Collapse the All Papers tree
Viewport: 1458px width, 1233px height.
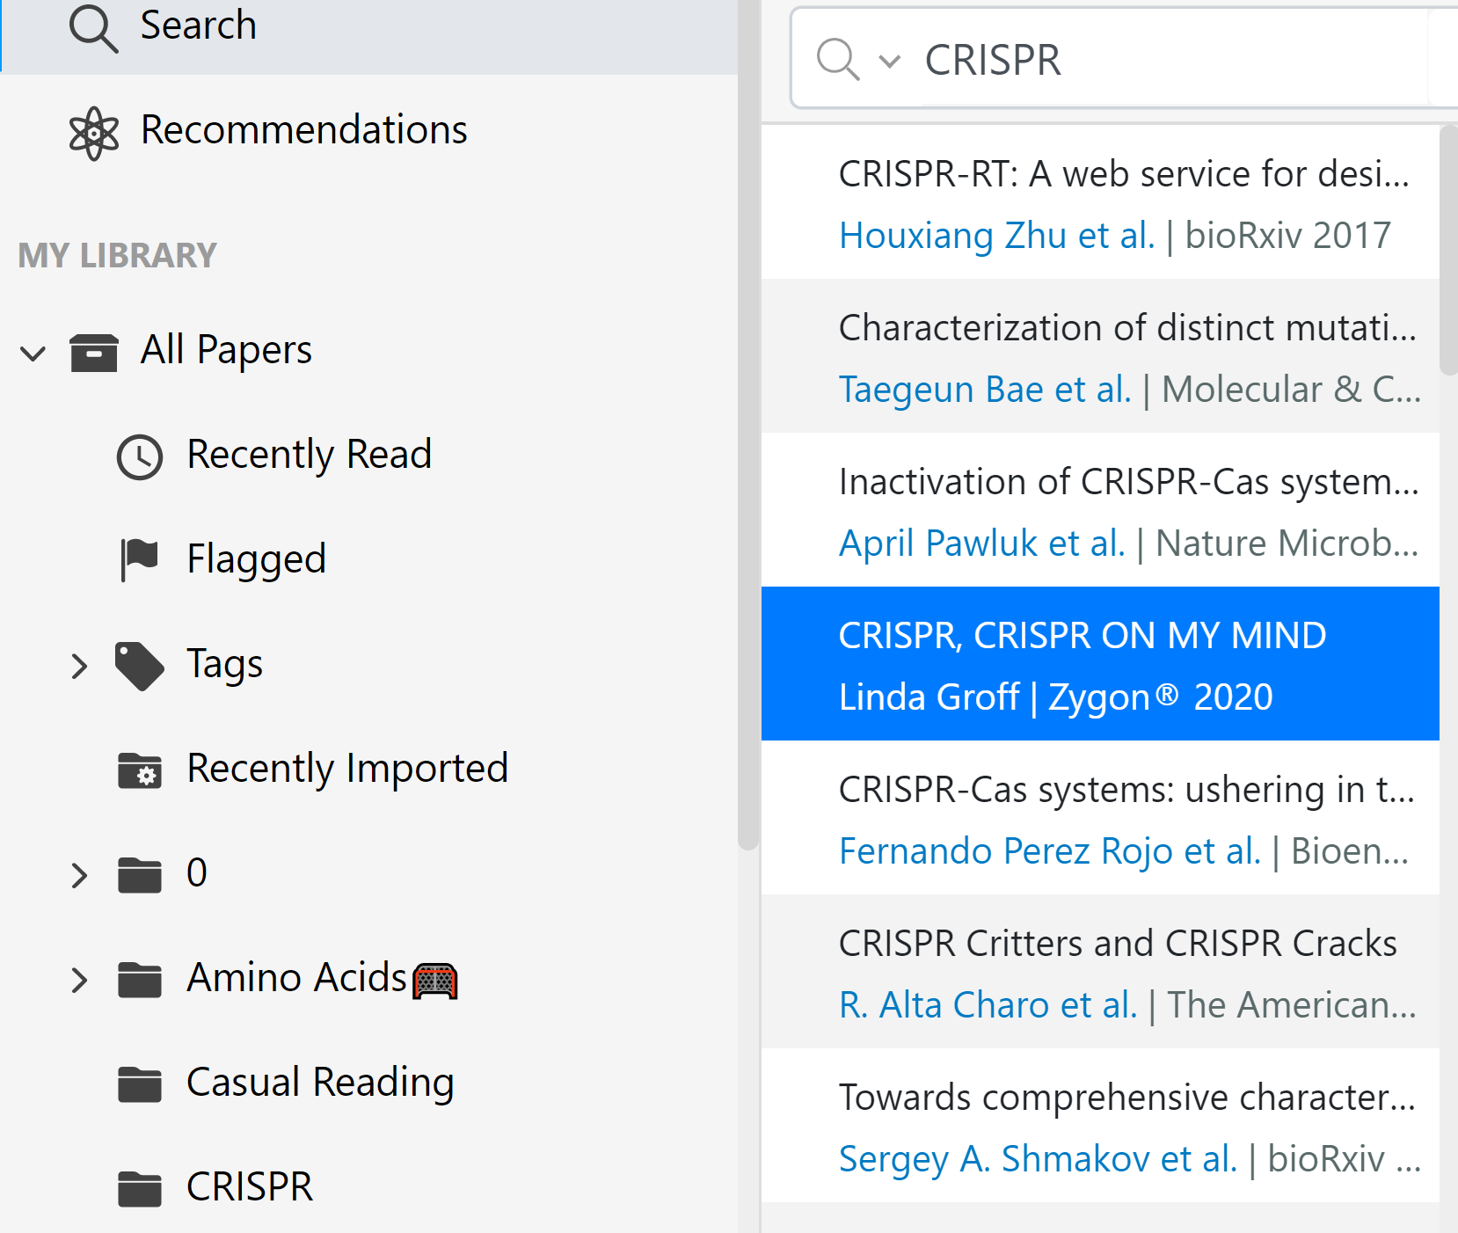pos(33,354)
